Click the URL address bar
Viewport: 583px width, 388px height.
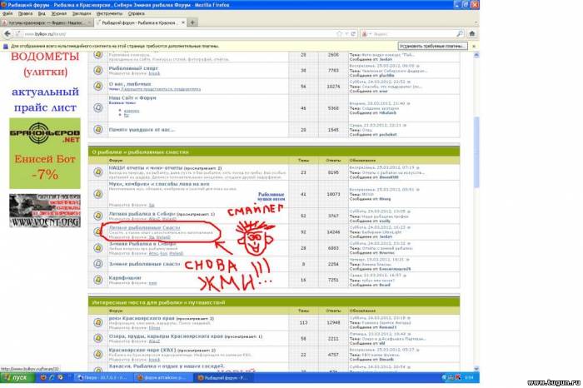point(178,34)
